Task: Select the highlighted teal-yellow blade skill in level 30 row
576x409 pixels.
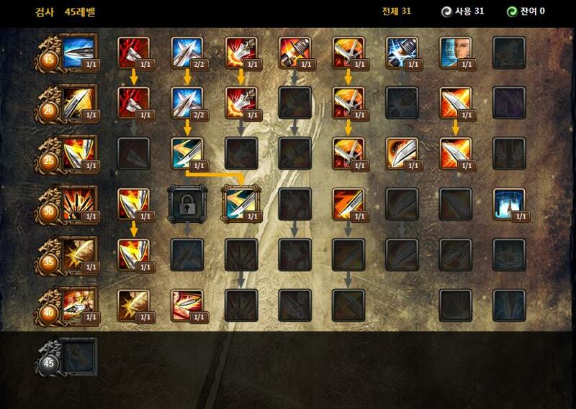Action: click(x=241, y=204)
